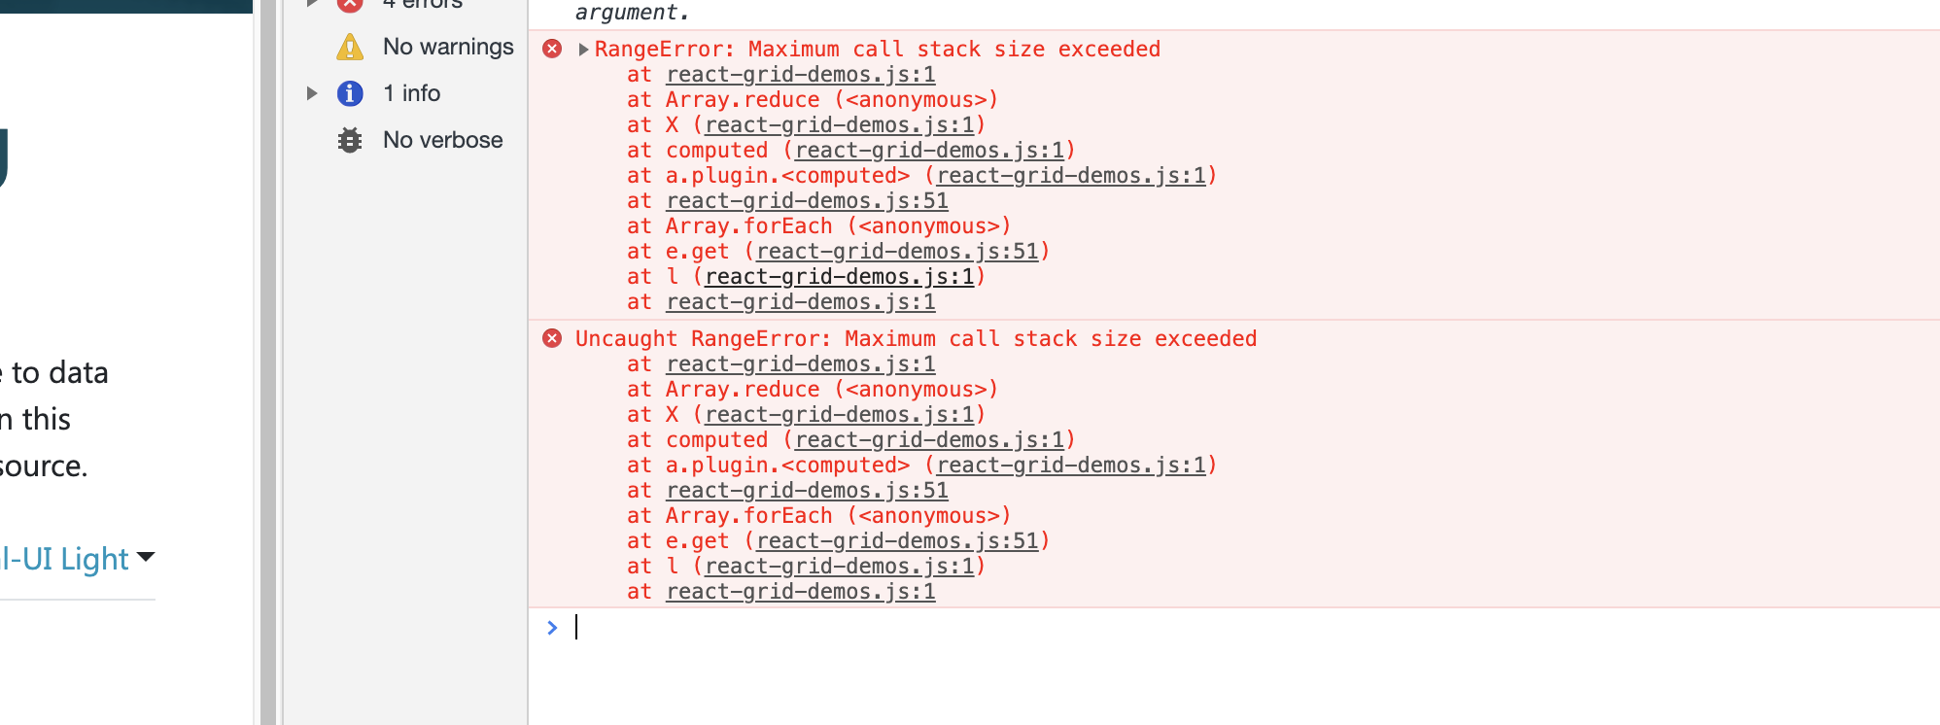The width and height of the screenshot is (1940, 725).
Task: Click the blue info icon next to "1 info"
Action: click(x=349, y=92)
